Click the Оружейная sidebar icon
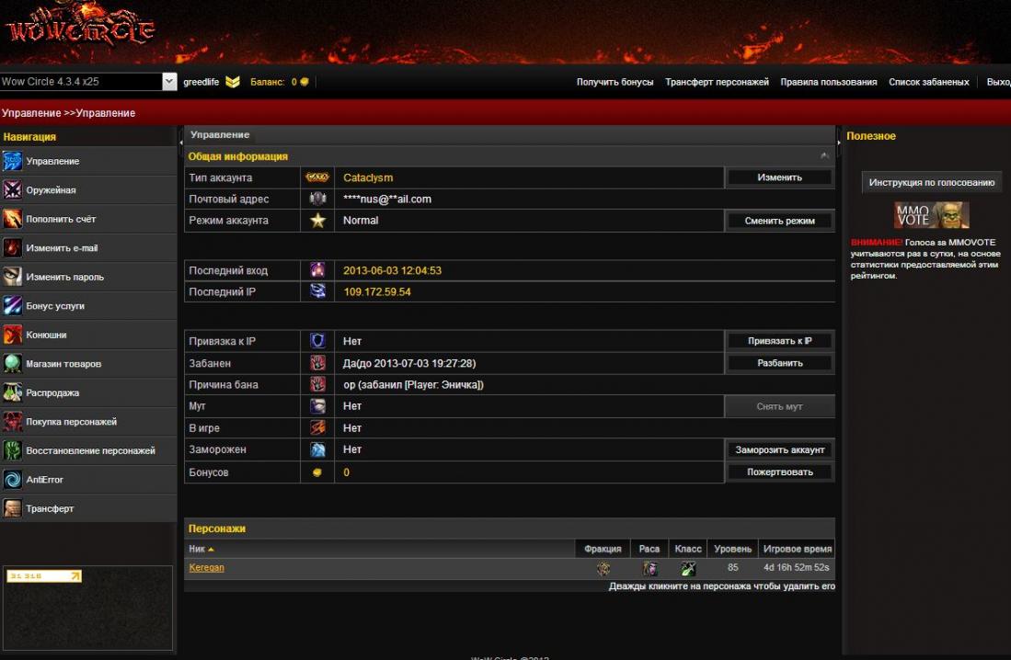 point(12,190)
